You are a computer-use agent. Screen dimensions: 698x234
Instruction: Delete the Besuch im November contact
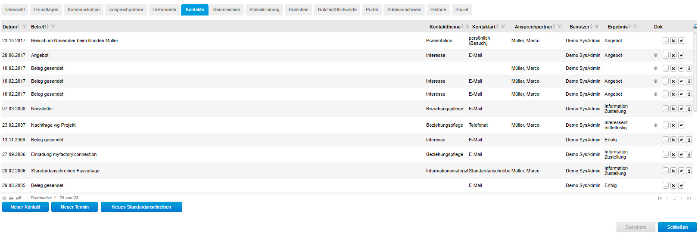click(673, 41)
